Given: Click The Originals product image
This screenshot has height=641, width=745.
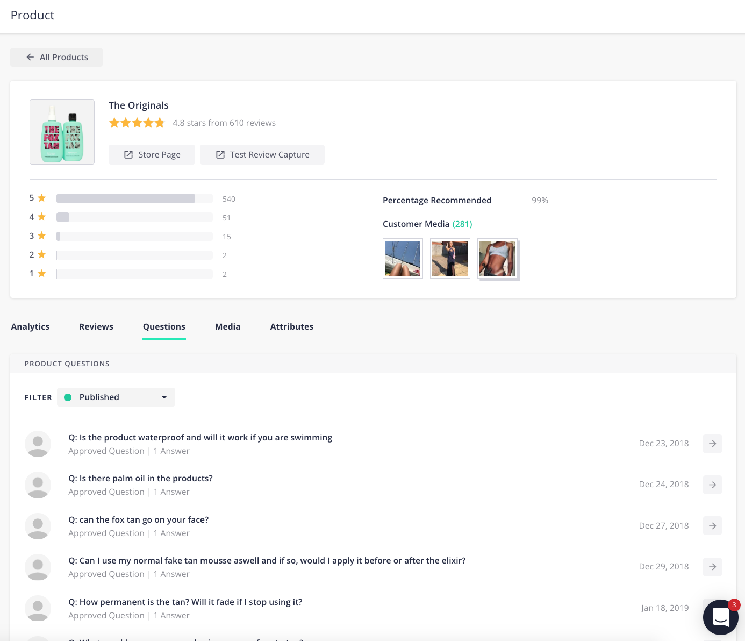Looking at the screenshot, I should click(62, 132).
